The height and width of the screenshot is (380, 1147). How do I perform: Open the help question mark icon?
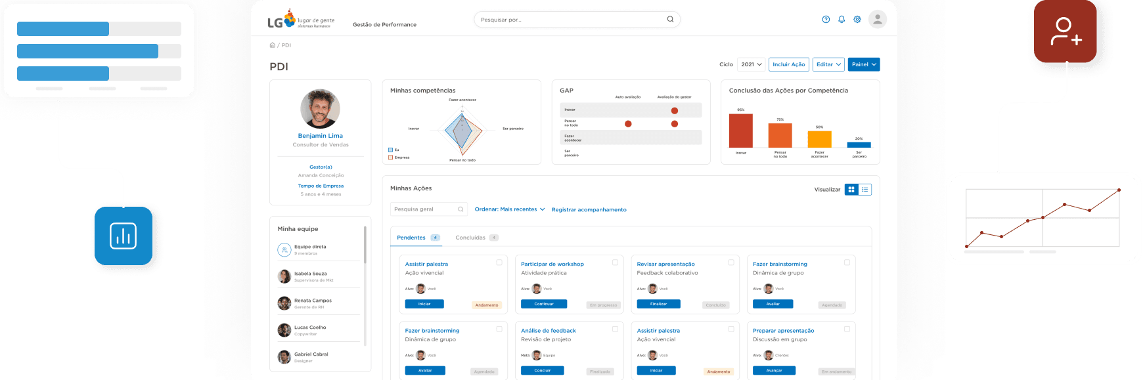[826, 20]
